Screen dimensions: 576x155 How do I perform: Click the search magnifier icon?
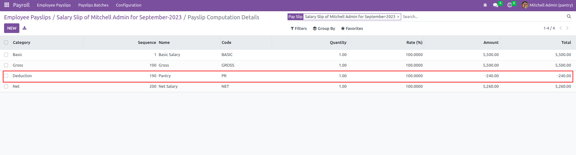pos(569,16)
